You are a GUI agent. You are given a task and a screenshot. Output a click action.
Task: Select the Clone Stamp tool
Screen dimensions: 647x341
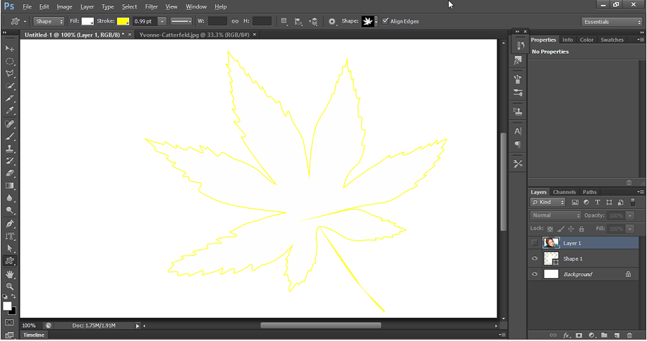coord(9,149)
